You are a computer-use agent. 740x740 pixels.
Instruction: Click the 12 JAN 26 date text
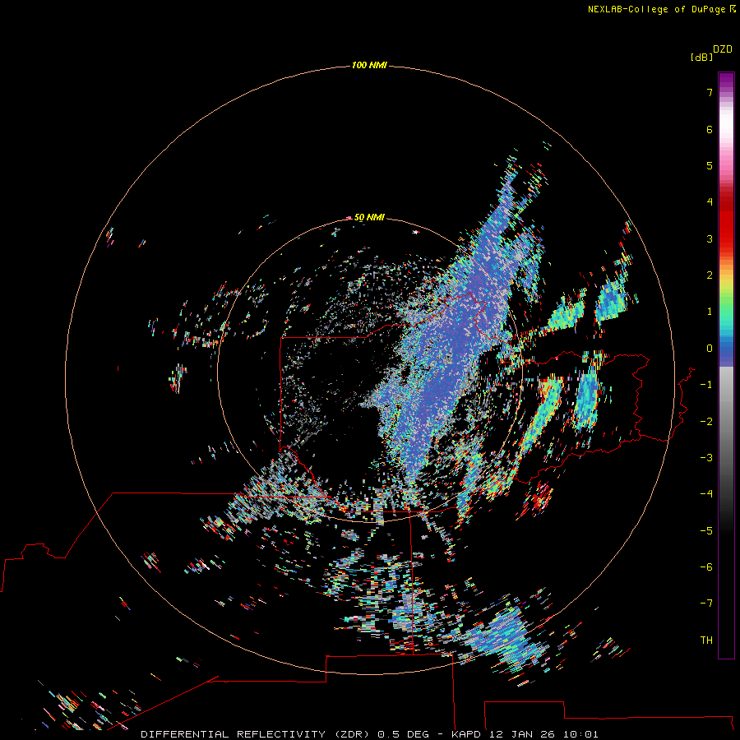[x=523, y=734]
